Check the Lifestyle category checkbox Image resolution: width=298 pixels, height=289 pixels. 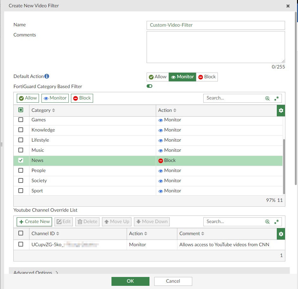coord(21,140)
